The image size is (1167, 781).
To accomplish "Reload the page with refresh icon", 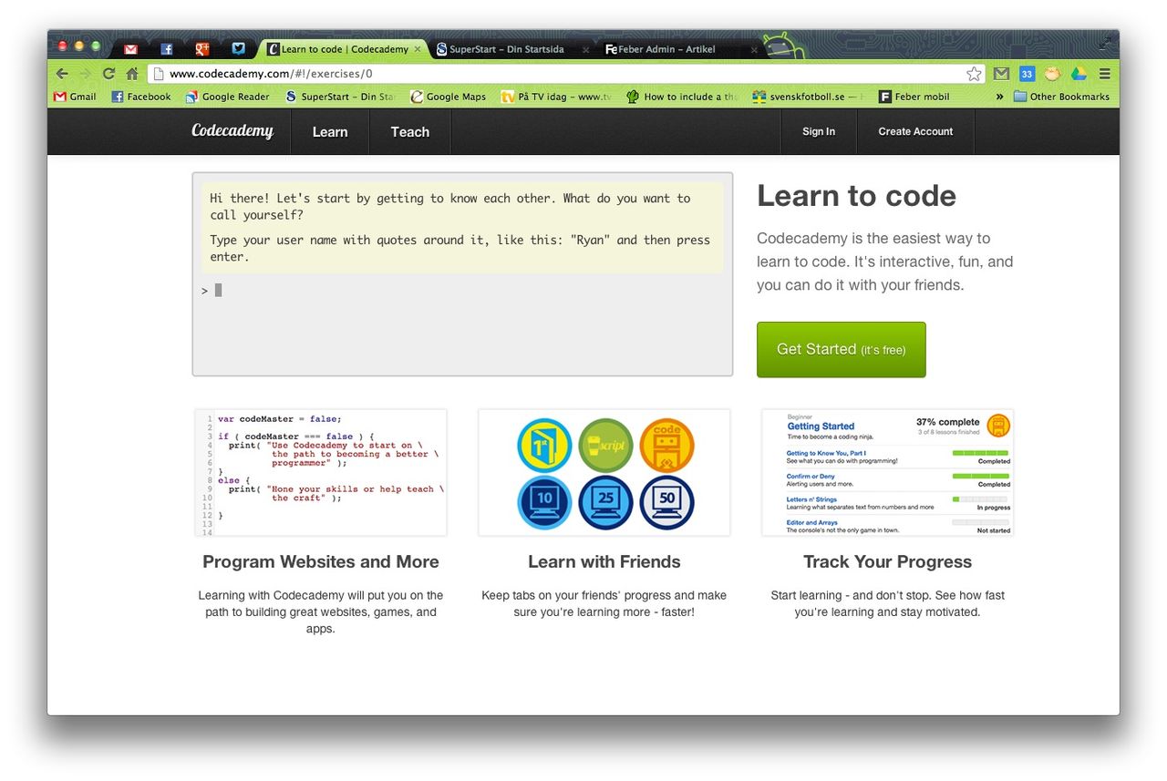I will 108,74.
